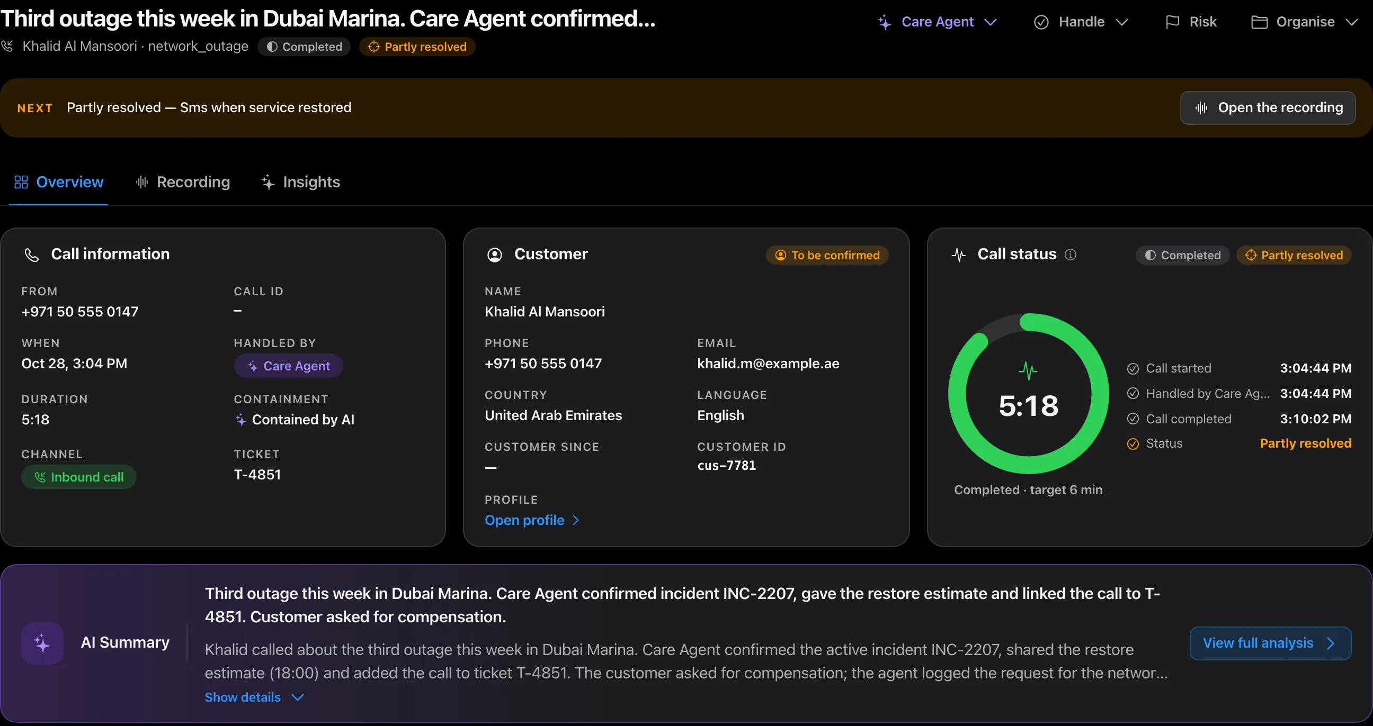This screenshot has height=726, width=1373.
Task: Click the To be confirmed badge
Action: [x=827, y=255]
